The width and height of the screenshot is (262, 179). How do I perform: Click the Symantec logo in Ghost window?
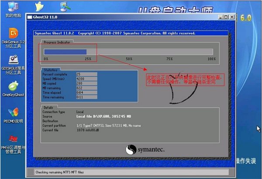click(x=145, y=150)
